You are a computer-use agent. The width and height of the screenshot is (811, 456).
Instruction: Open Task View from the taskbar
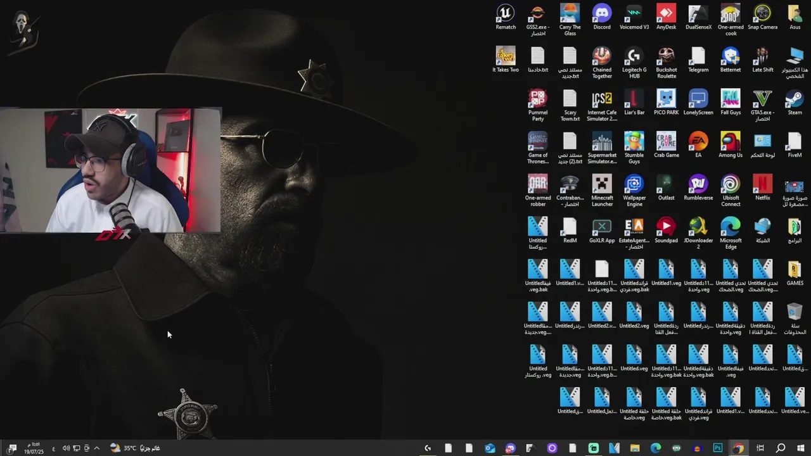pyautogui.click(x=760, y=448)
